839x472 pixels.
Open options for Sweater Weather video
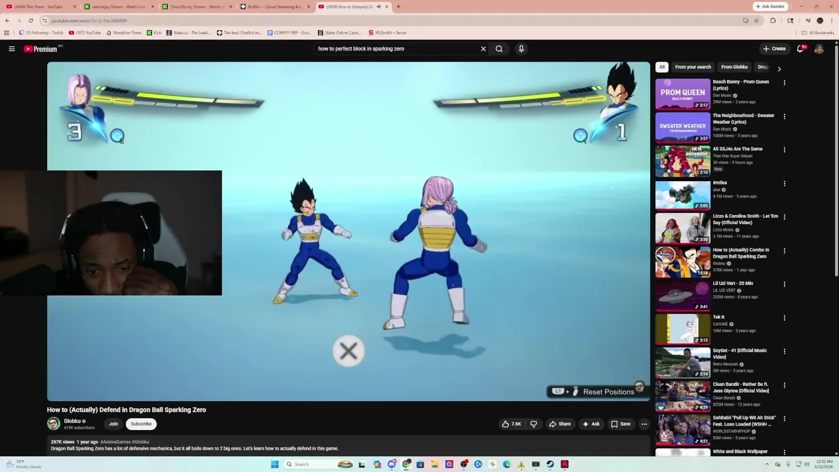[784, 116]
